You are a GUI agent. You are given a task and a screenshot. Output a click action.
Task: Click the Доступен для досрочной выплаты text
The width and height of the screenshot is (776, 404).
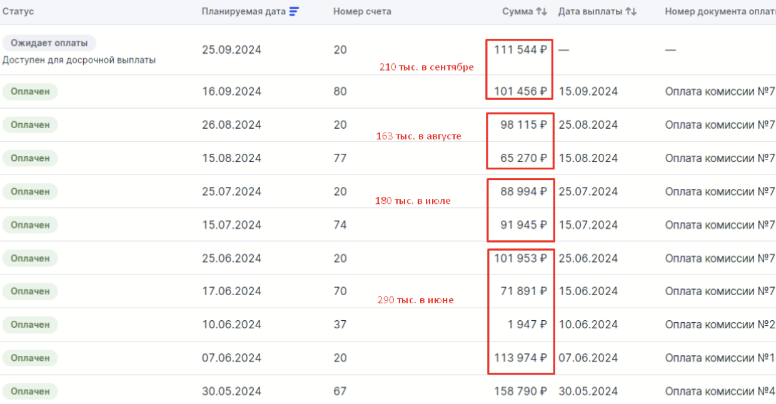coord(79,60)
